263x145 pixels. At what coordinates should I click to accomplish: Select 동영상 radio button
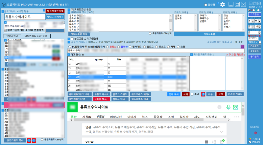118,47
